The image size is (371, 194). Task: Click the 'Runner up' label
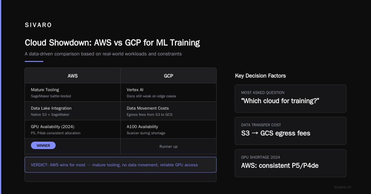click(x=168, y=147)
